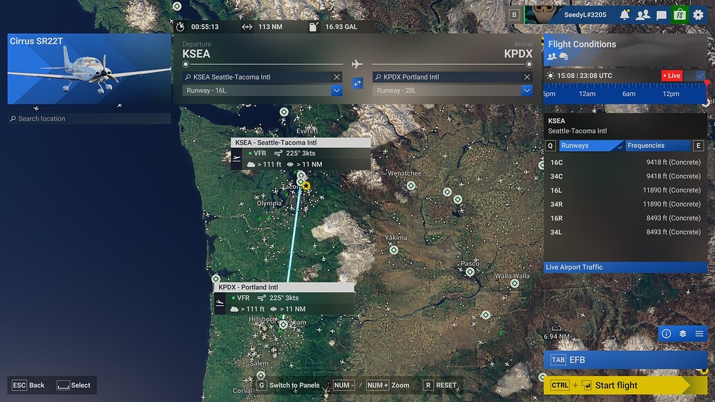Click the map layers icon
This screenshot has height=402, width=715.
point(683,334)
